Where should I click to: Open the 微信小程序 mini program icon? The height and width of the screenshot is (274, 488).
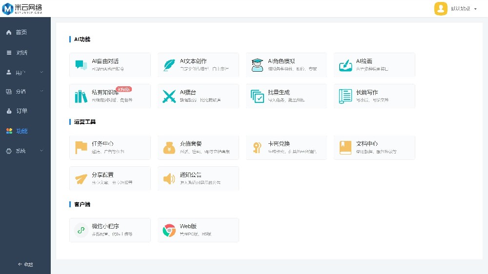(81, 231)
